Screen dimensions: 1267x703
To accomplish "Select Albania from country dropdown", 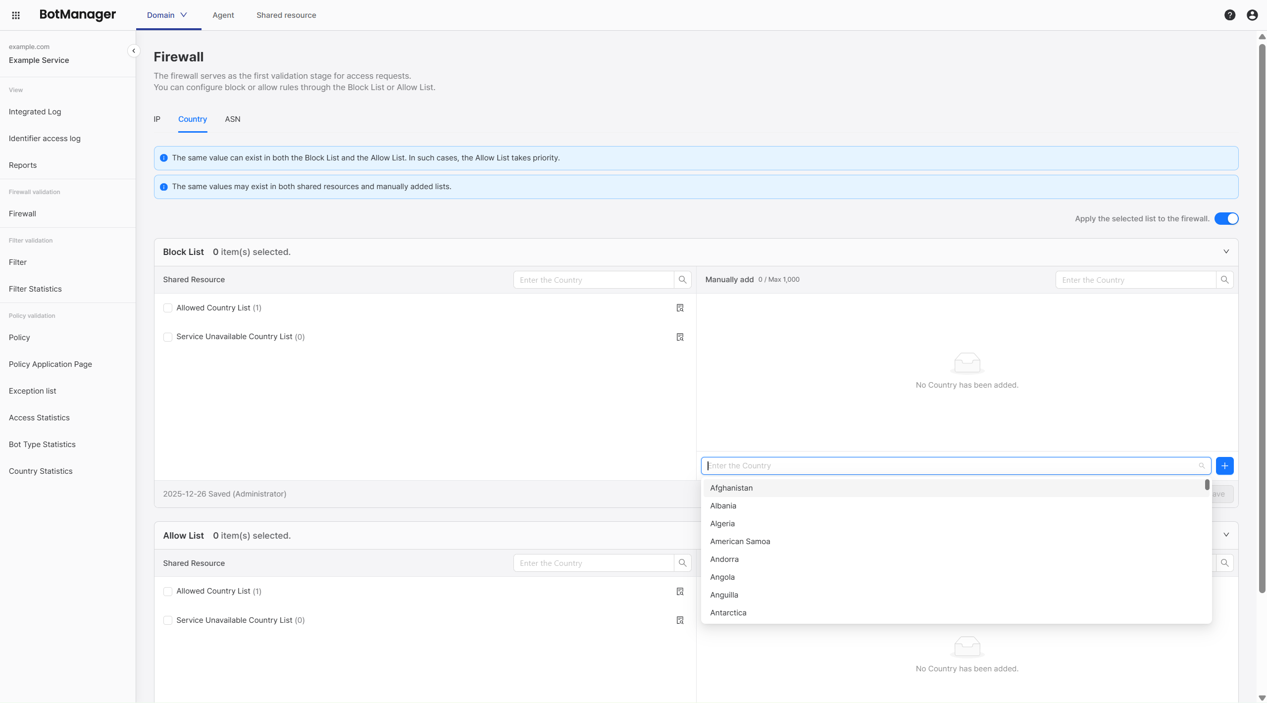I will coord(723,506).
